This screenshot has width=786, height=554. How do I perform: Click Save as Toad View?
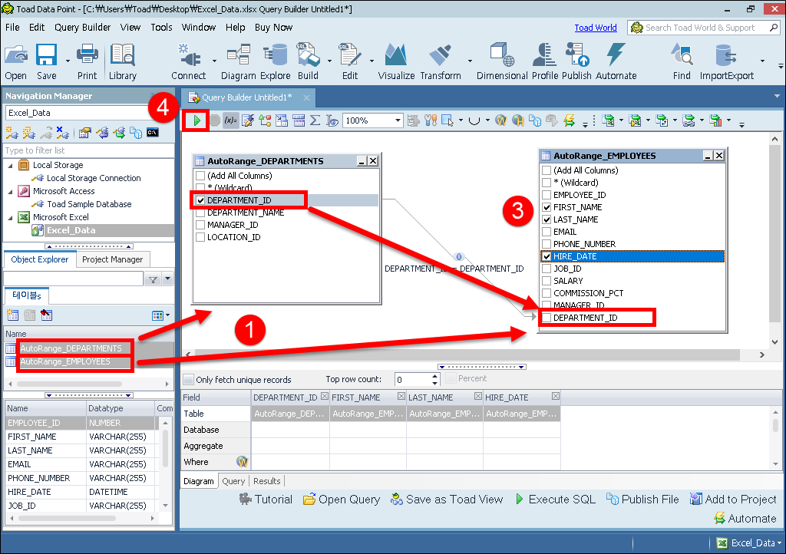tap(447, 500)
